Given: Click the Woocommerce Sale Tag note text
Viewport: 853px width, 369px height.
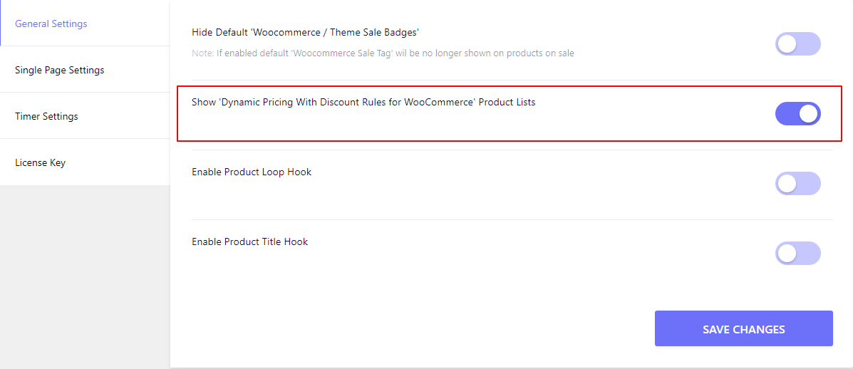Looking at the screenshot, I should (383, 53).
